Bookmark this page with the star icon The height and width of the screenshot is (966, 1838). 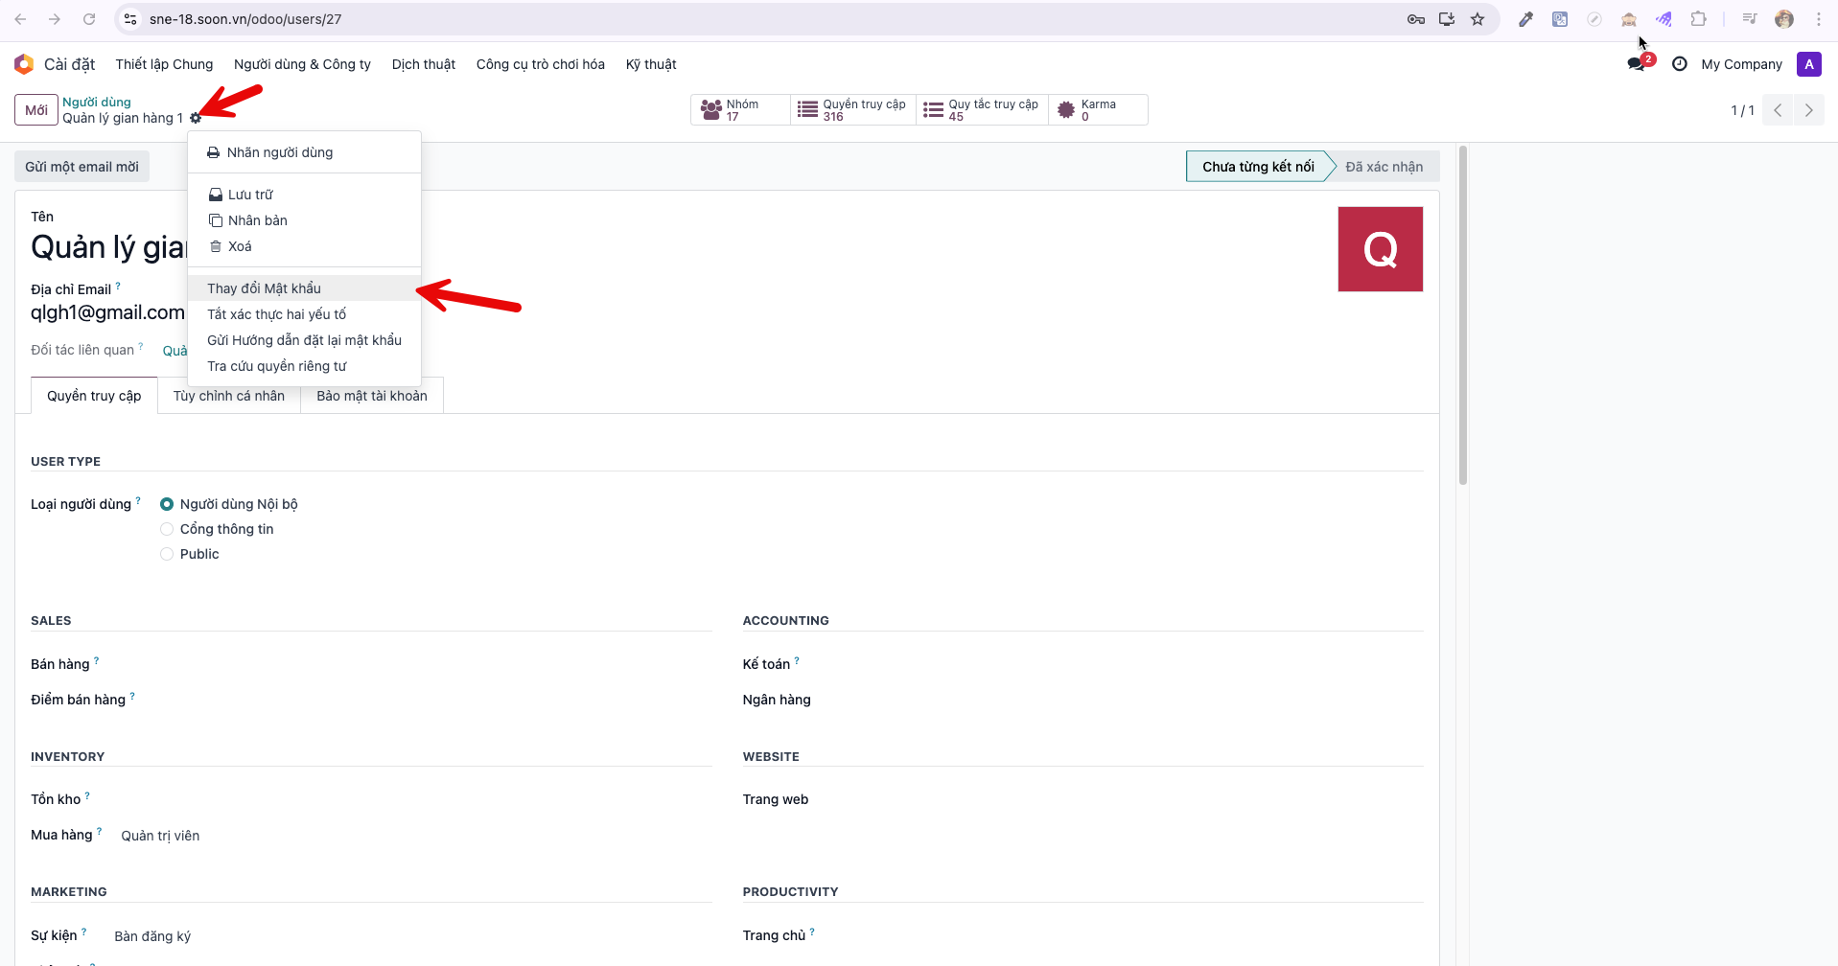point(1477,19)
